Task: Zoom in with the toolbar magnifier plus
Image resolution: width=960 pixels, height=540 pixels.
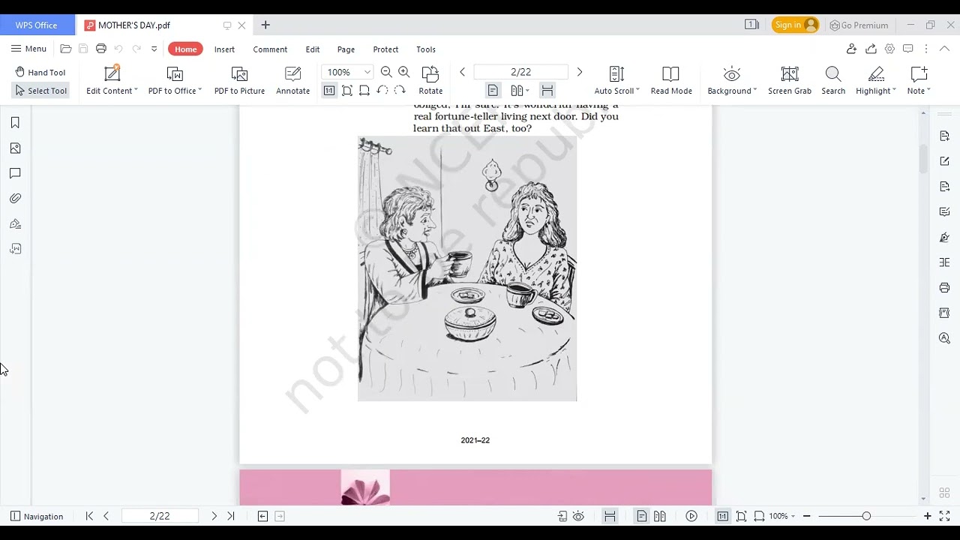Action: click(404, 72)
